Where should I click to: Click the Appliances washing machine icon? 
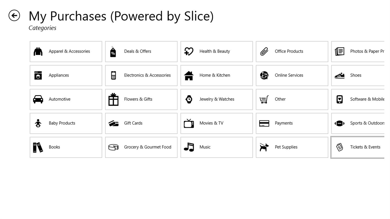[38, 75]
